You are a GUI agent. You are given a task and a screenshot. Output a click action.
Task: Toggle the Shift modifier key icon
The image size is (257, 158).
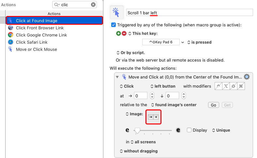[x=234, y=86]
